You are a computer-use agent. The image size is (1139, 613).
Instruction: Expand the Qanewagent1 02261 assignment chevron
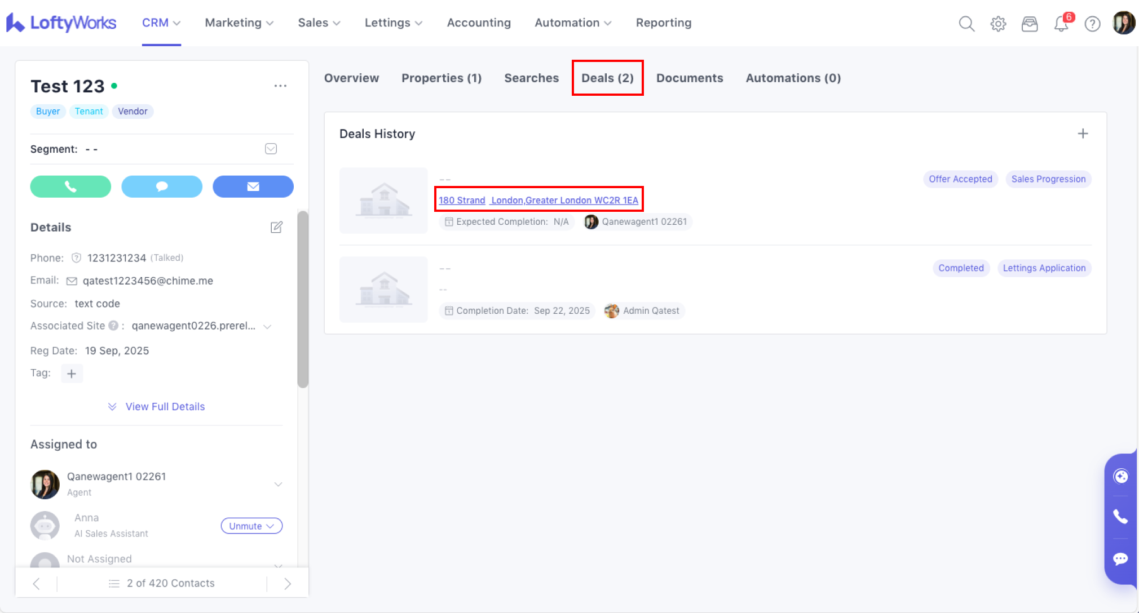click(x=278, y=484)
